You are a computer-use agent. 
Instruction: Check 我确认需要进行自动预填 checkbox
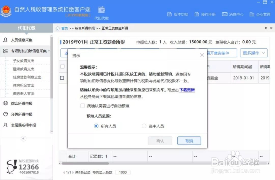82,106
